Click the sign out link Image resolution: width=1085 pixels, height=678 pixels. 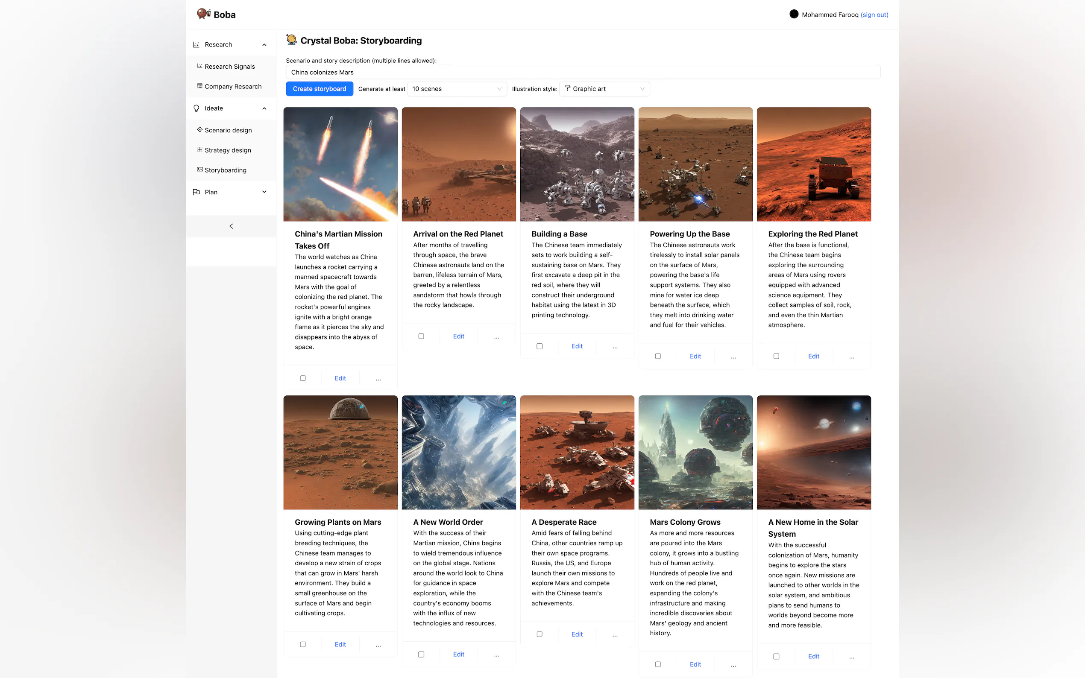pos(874,15)
